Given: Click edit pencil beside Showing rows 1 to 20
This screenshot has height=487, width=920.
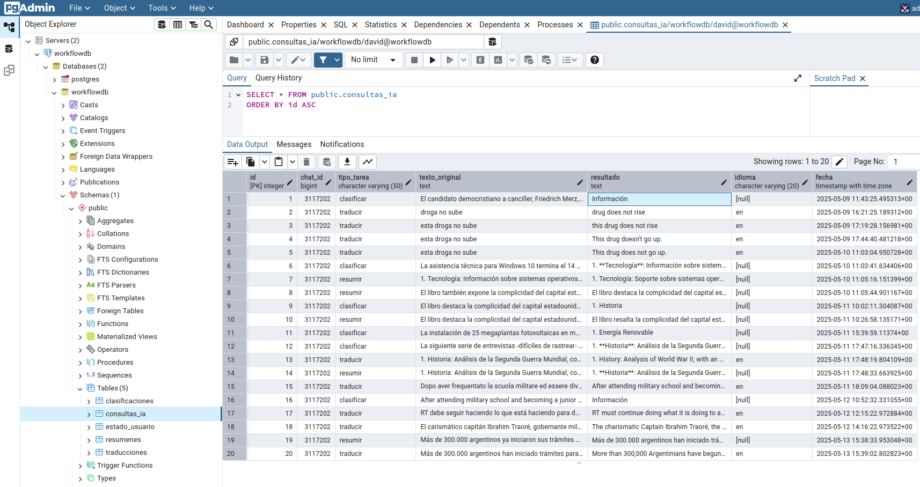Looking at the screenshot, I should click(x=840, y=161).
